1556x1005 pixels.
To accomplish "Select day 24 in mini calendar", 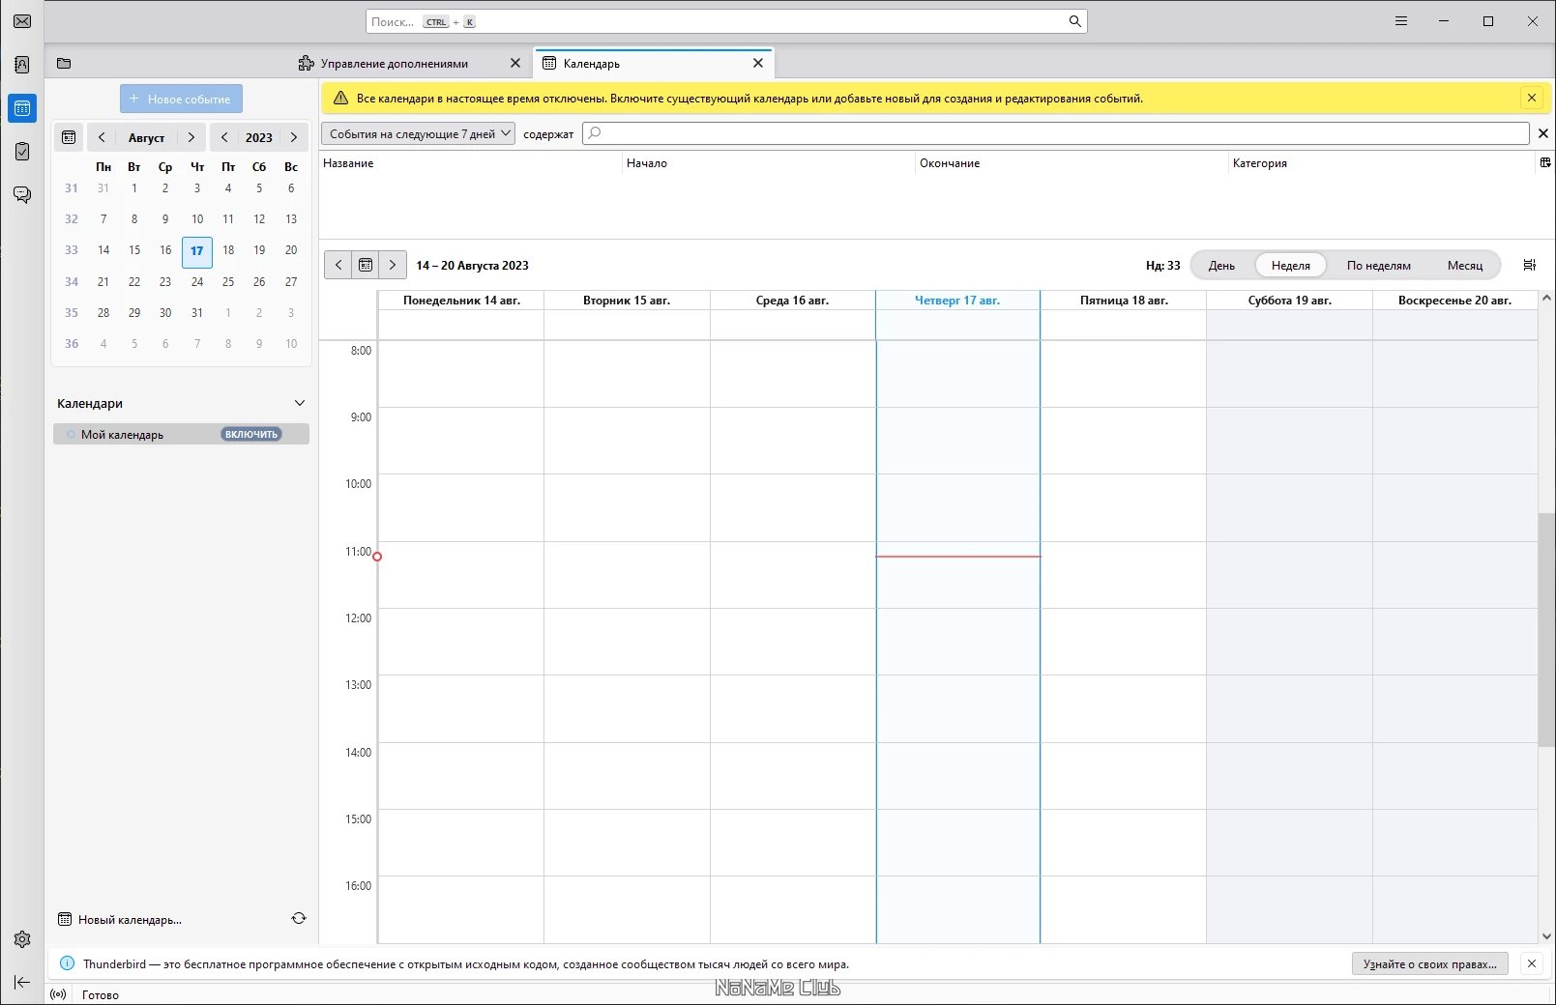I will 197,281.
